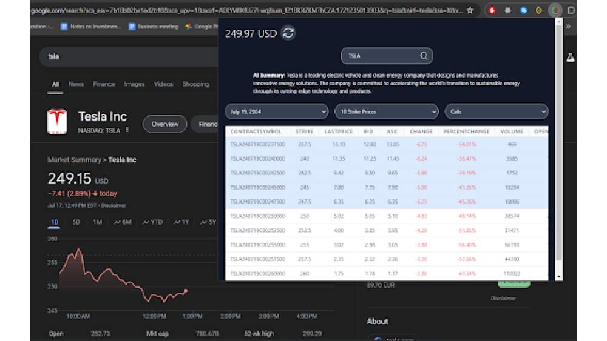This screenshot has width=607, height=341.
Task: Select contract TSLA240719C00255000 row
Action: [386, 245]
